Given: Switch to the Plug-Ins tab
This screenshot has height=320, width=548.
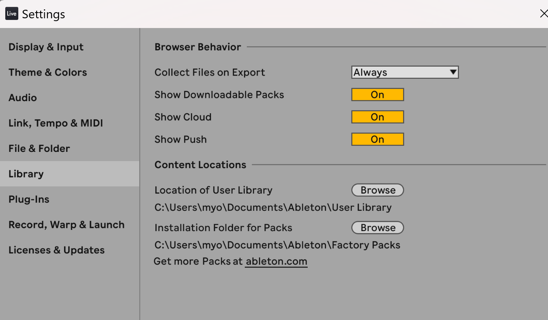Looking at the screenshot, I should (29, 199).
